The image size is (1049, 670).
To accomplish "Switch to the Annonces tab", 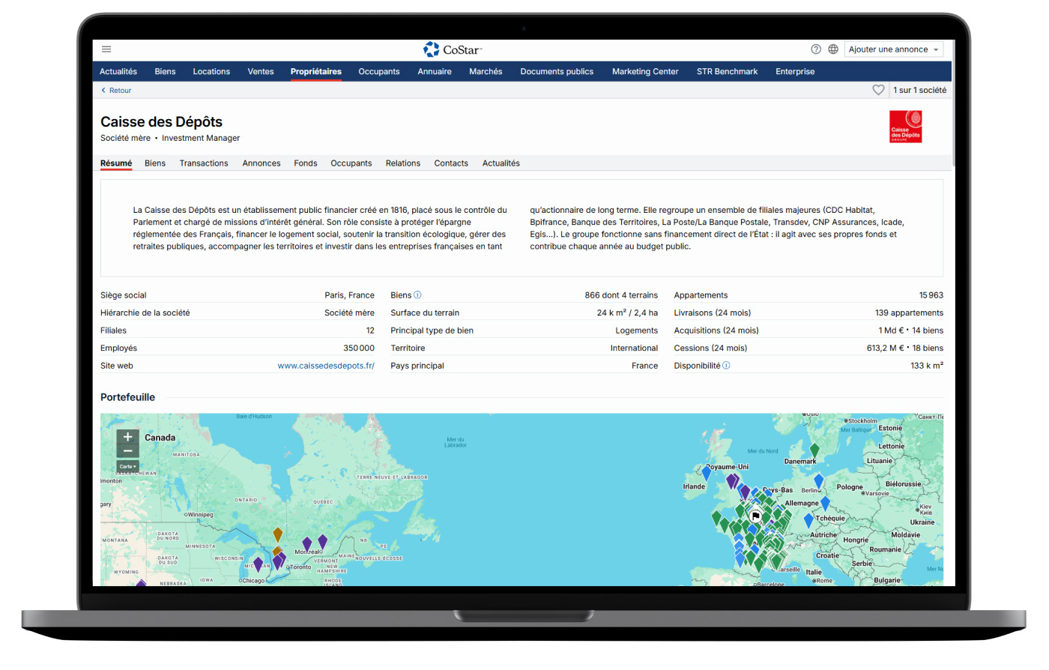I will (x=262, y=163).
